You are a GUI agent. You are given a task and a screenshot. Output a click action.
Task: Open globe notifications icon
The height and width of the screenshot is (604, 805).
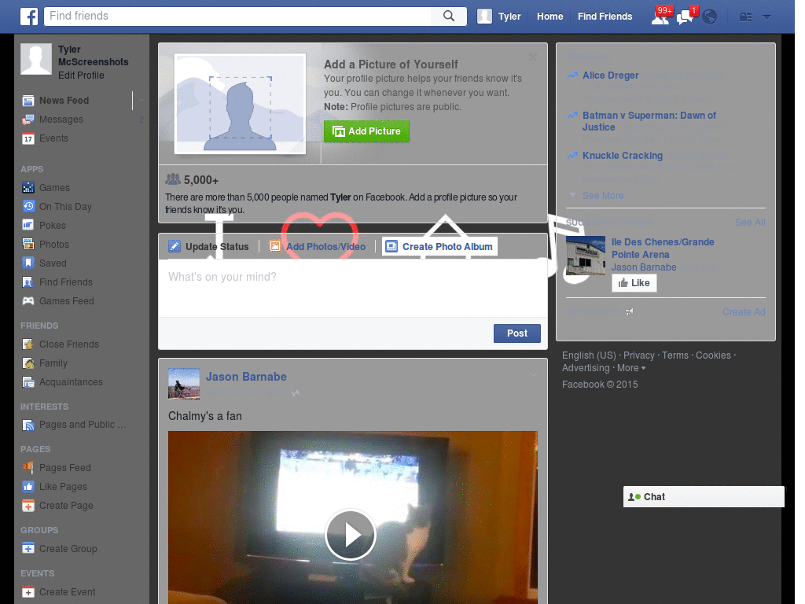tap(710, 17)
